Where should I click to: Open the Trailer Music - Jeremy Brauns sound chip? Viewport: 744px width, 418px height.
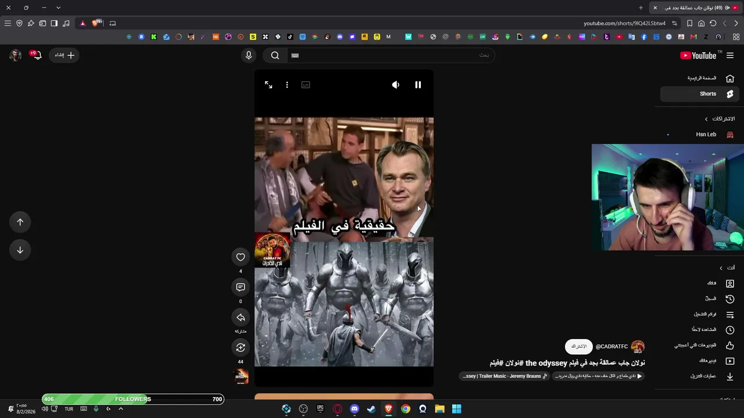505,376
